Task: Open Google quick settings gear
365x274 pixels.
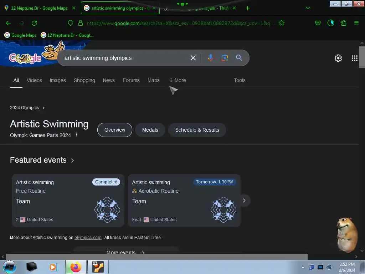Action: (x=338, y=58)
